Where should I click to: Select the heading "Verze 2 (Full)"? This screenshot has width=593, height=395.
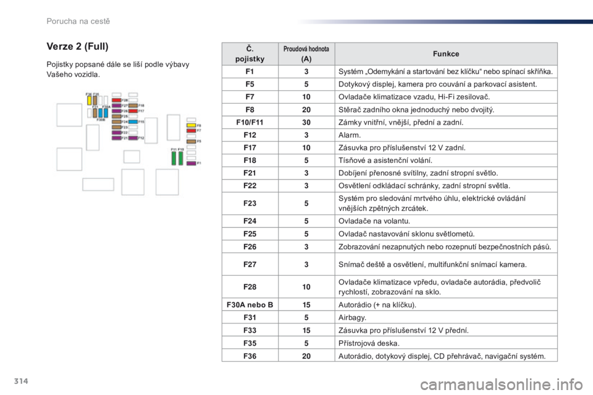(78, 46)
